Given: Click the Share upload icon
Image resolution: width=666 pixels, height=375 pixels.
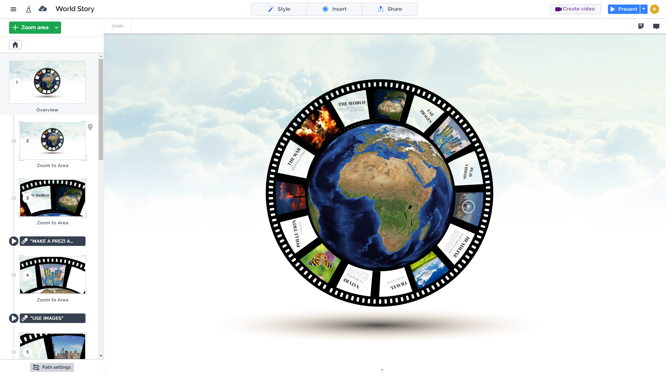Looking at the screenshot, I should coord(380,9).
